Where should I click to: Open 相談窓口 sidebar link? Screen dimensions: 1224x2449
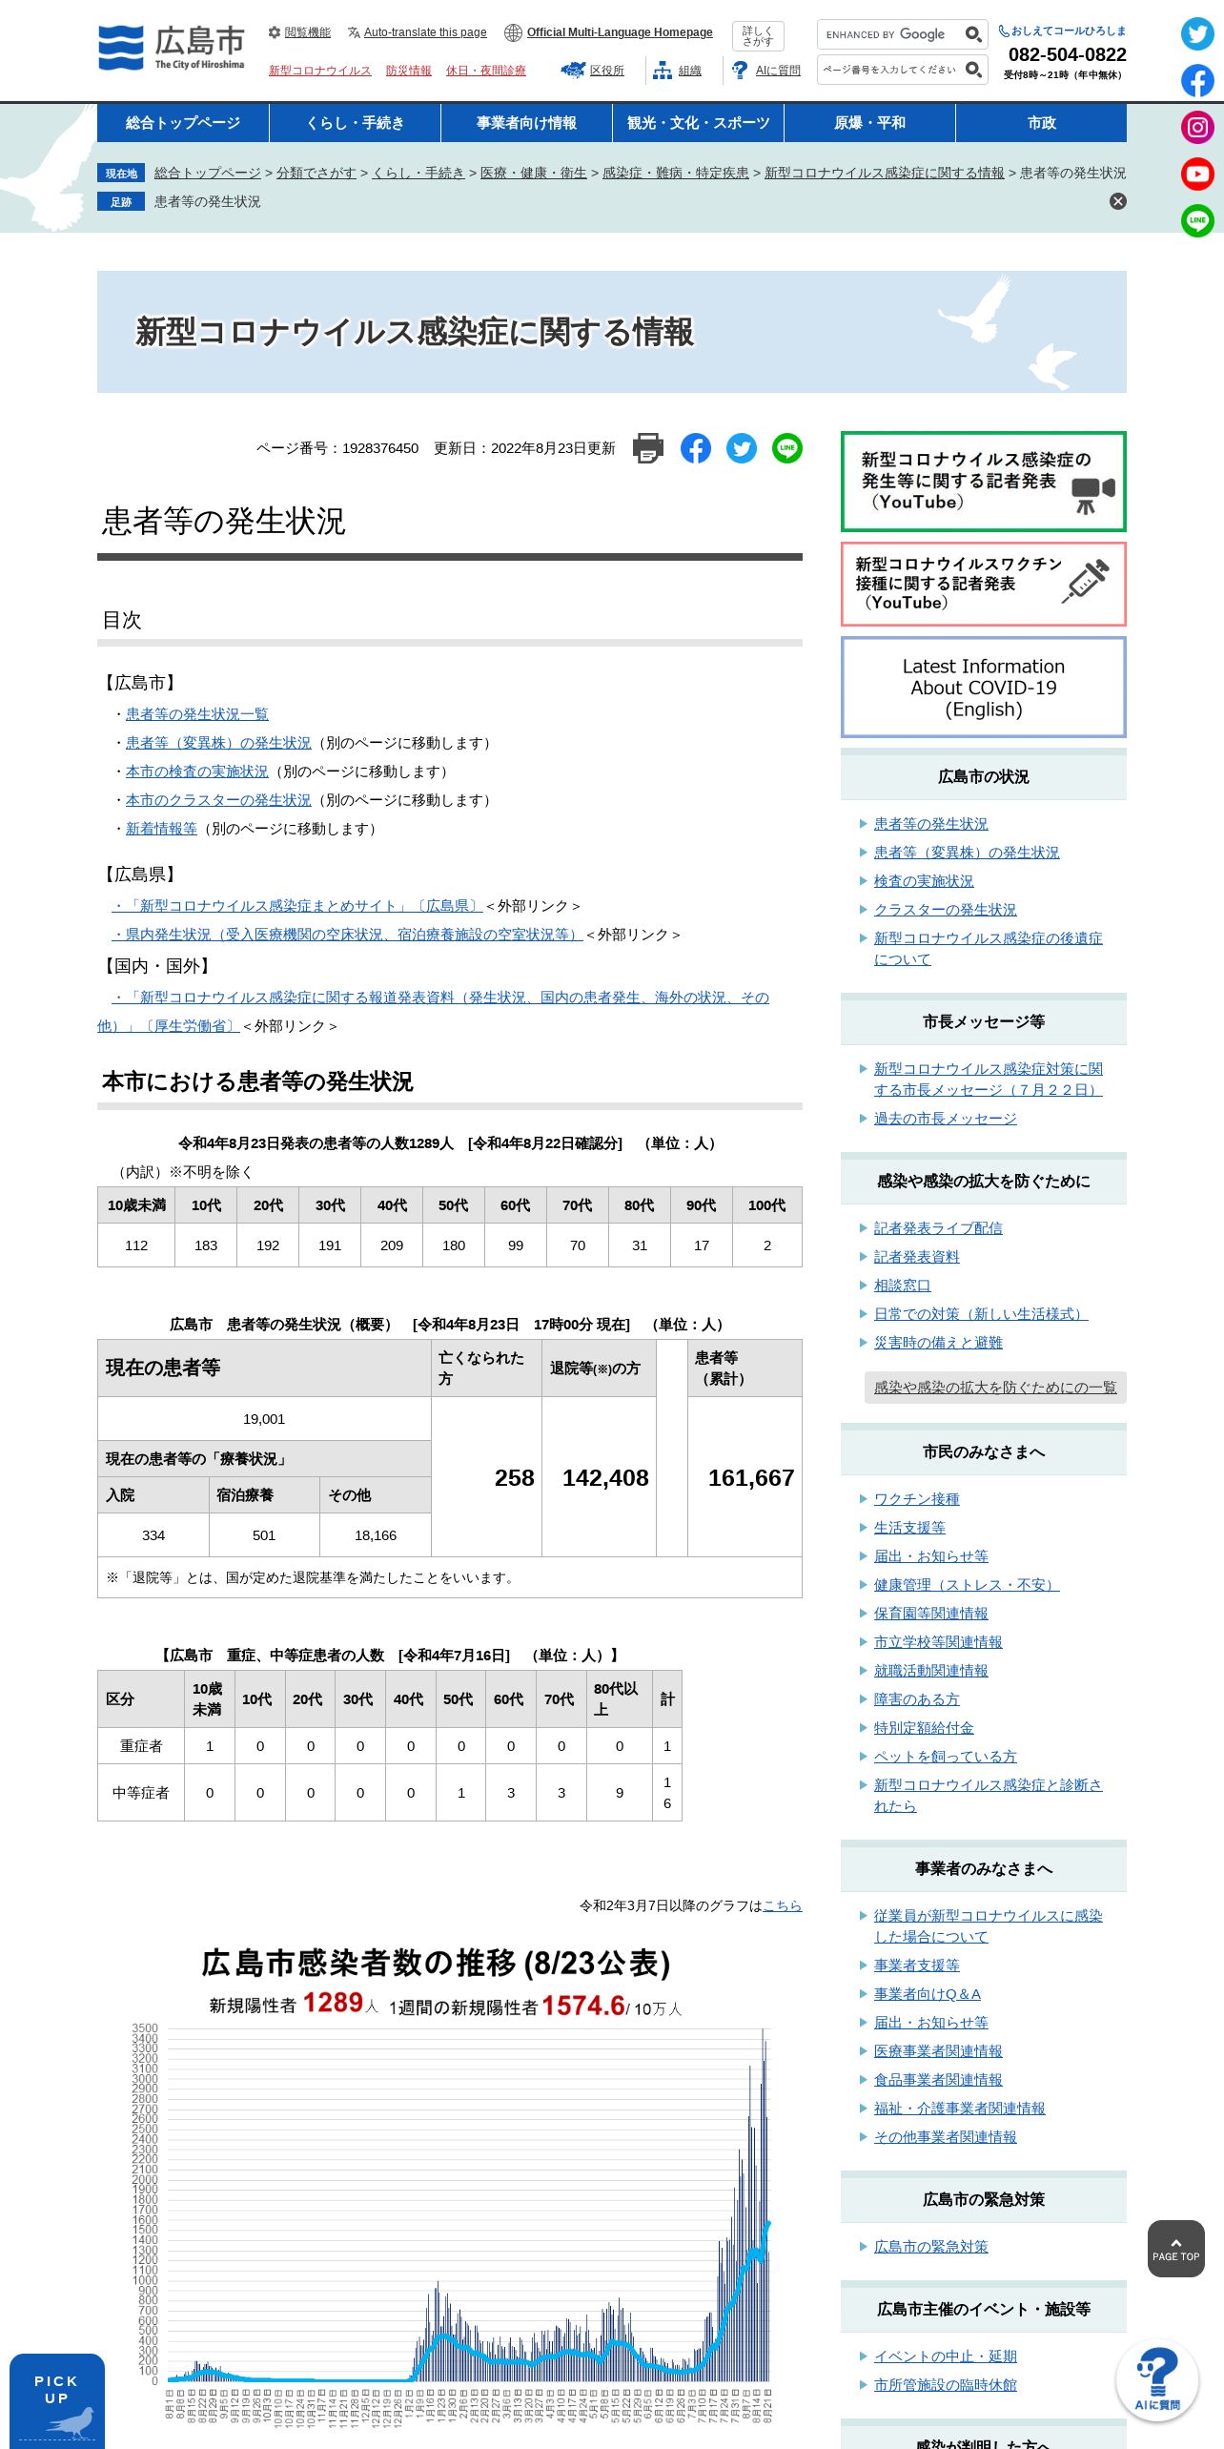(902, 1286)
